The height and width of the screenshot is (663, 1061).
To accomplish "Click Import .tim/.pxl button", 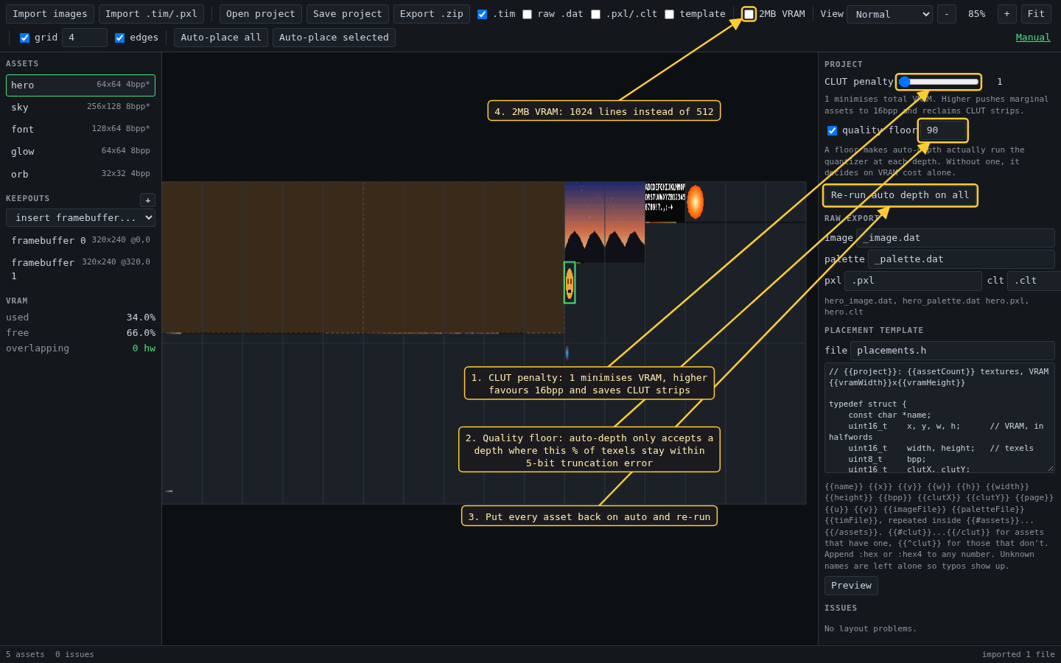I will (x=151, y=14).
